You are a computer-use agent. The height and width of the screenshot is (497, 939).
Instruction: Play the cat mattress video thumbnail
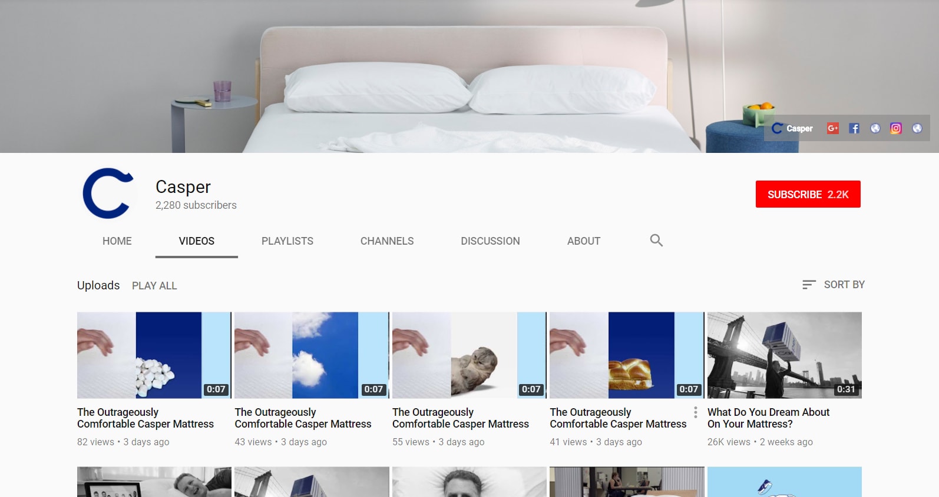469,355
